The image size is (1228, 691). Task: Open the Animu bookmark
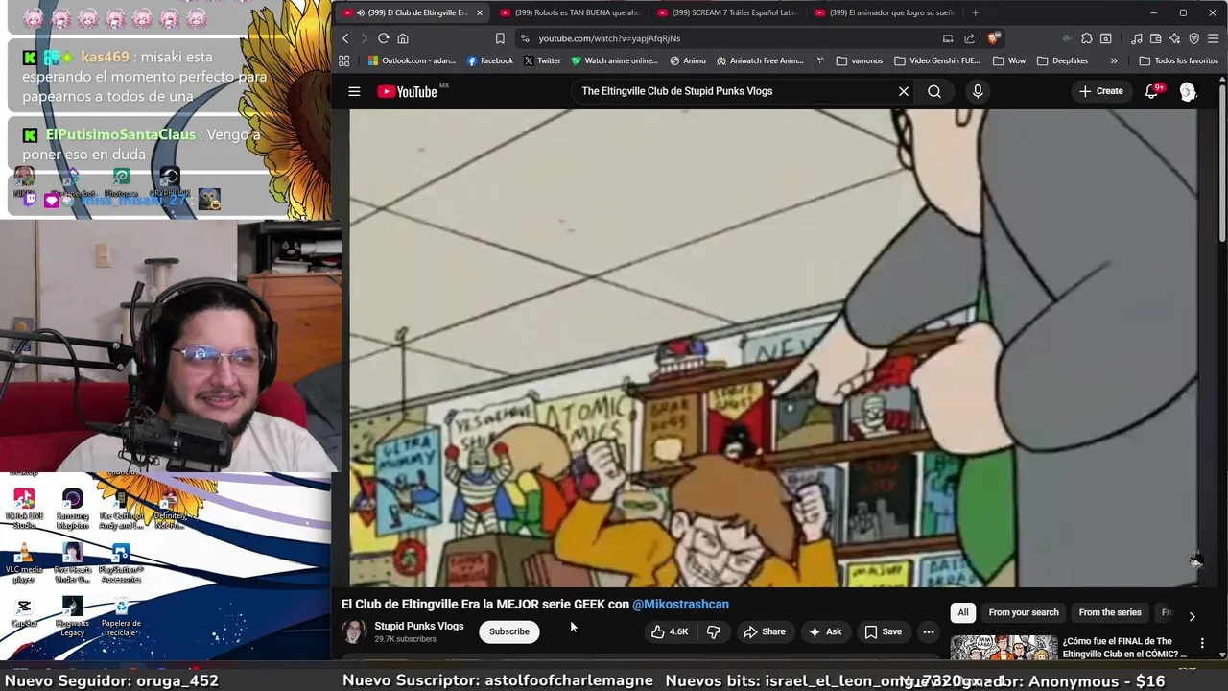click(x=688, y=60)
